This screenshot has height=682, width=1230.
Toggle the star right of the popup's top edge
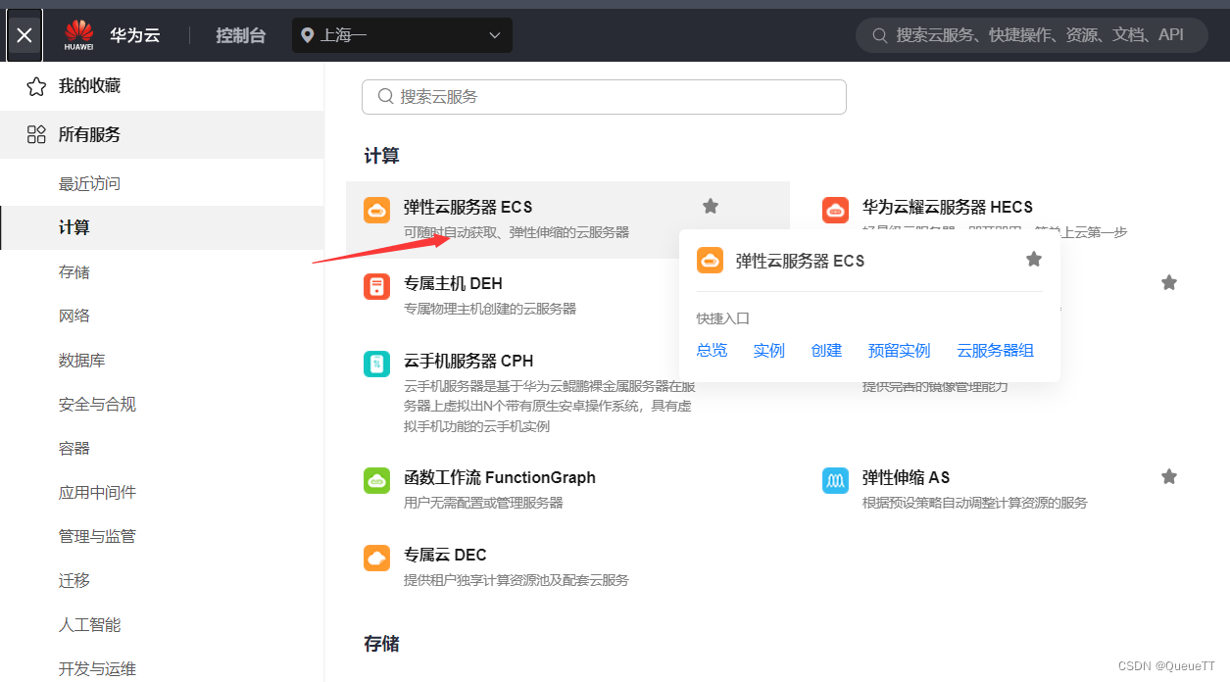tap(1169, 282)
